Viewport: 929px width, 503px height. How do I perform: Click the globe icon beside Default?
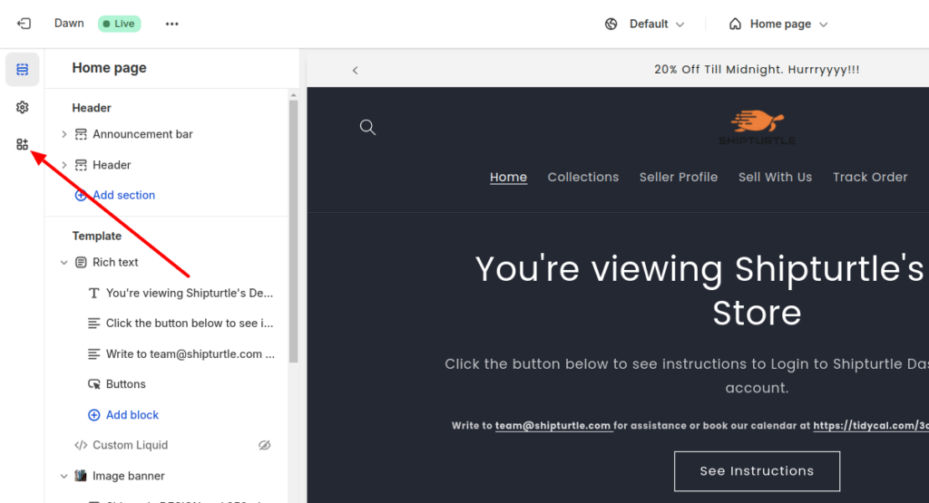point(611,24)
